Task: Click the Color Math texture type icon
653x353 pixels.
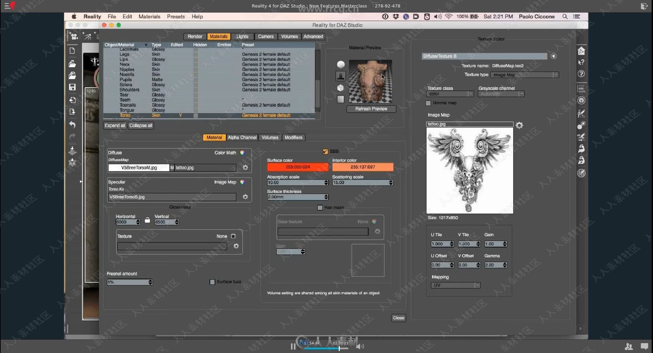Action: click(242, 153)
